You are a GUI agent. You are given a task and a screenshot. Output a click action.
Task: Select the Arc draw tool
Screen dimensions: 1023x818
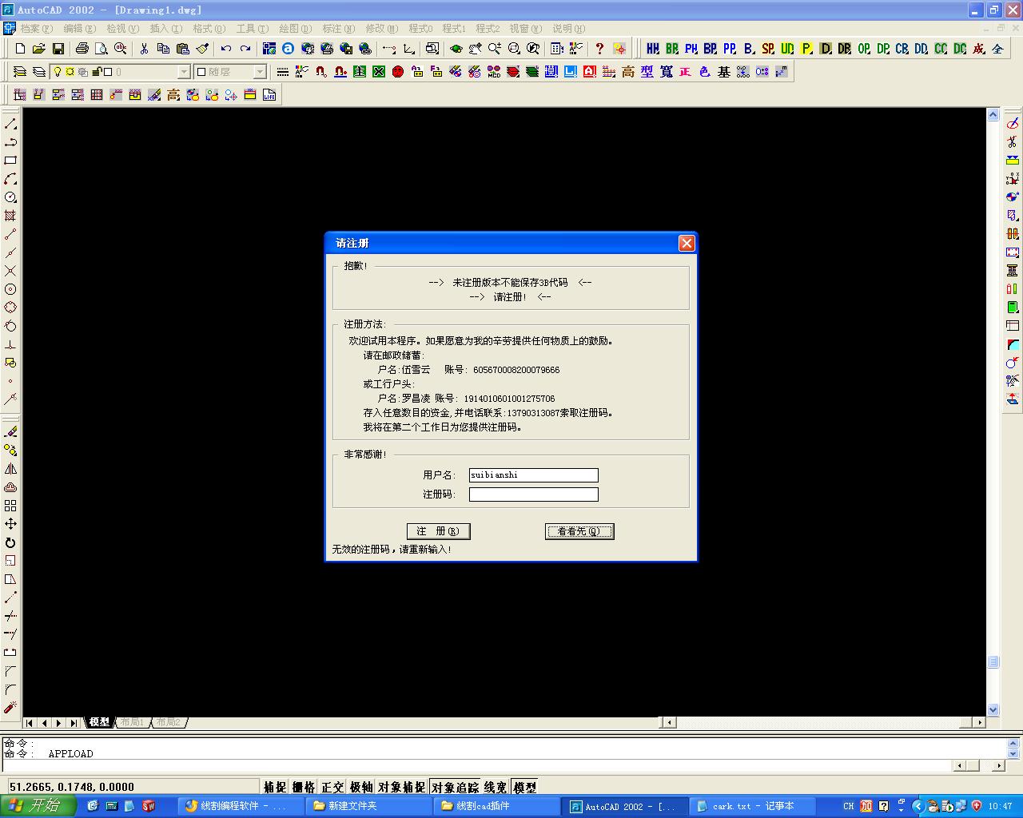(10, 179)
